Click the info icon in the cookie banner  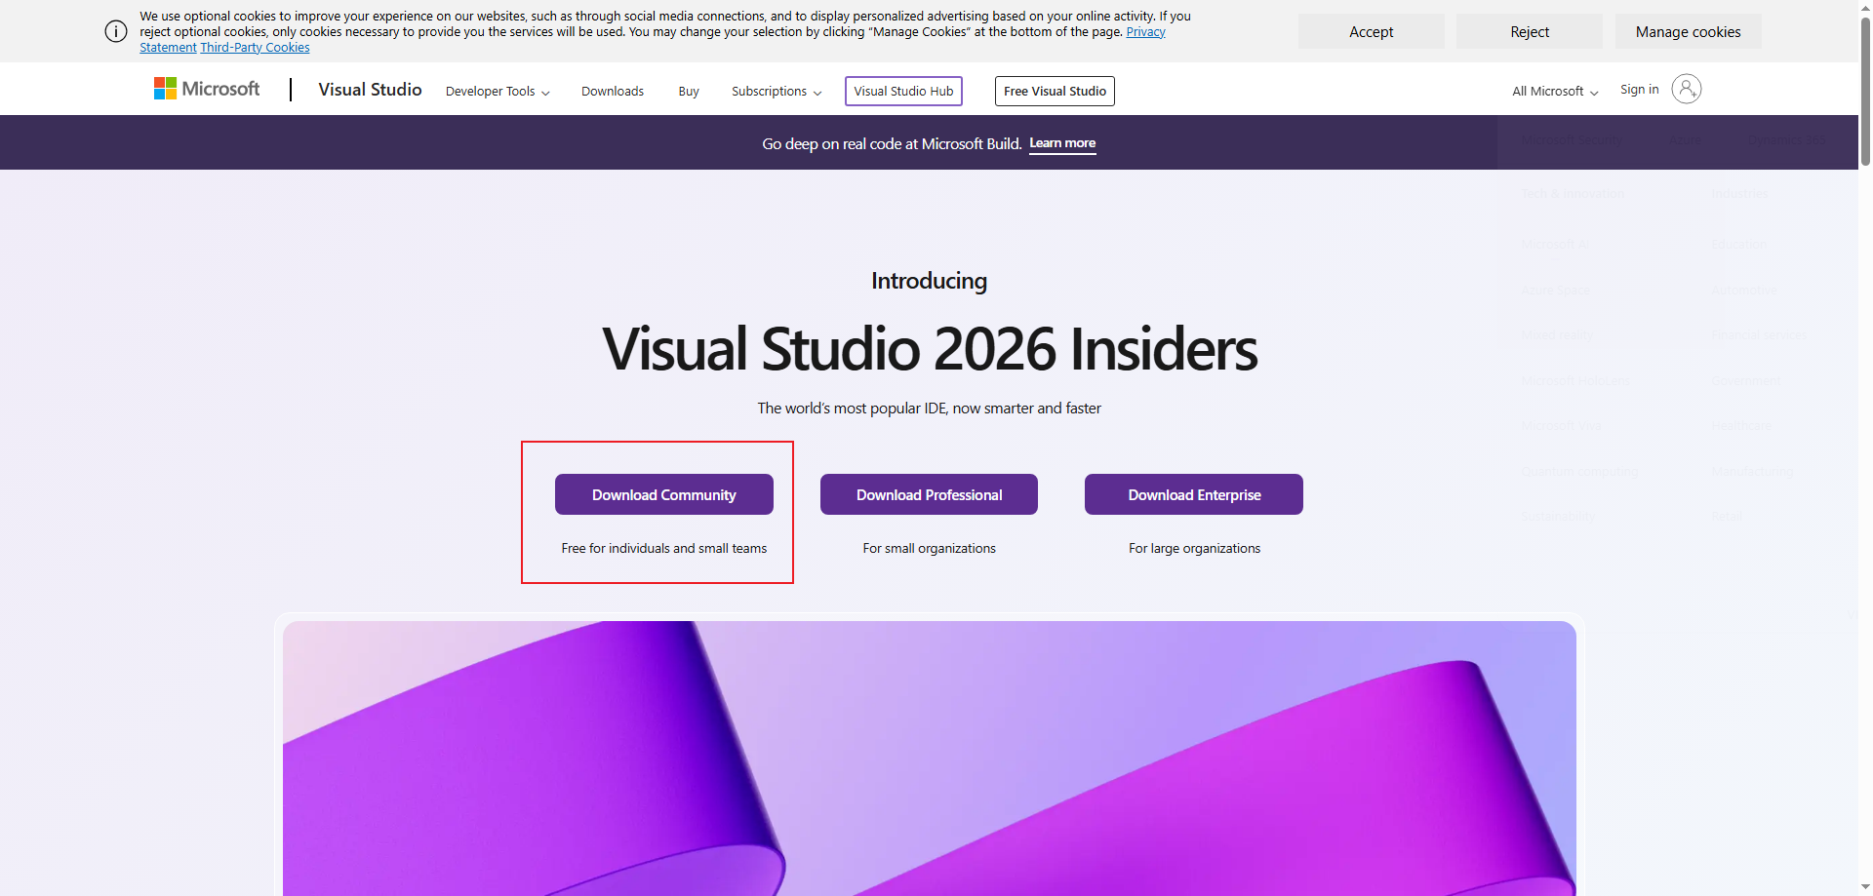point(116,31)
